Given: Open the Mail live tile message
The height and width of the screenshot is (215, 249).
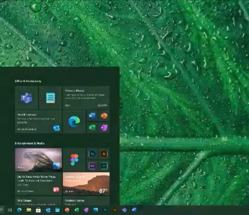Looking at the screenshot, I should coord(86,98).
